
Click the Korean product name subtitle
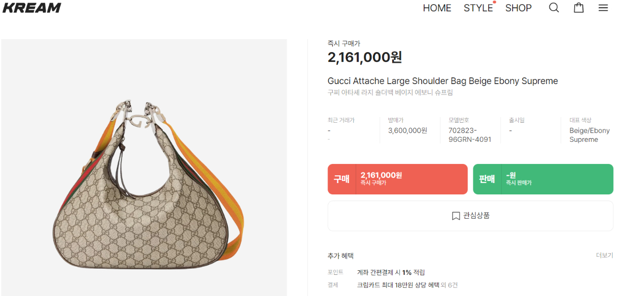click(x=390, y=93)
